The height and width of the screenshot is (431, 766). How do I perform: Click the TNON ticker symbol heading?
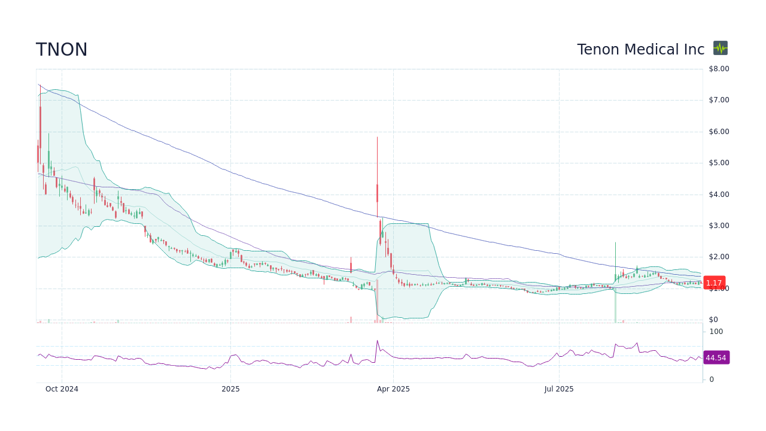point(62,50)
